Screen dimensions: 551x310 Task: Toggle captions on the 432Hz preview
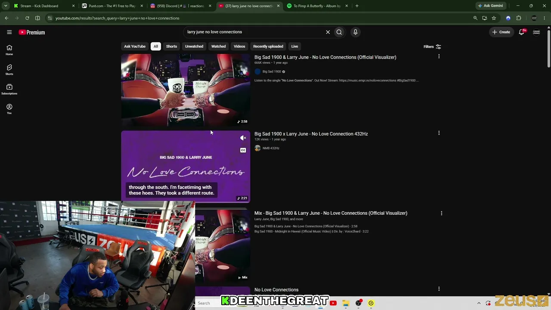click(x=243, y=150)
